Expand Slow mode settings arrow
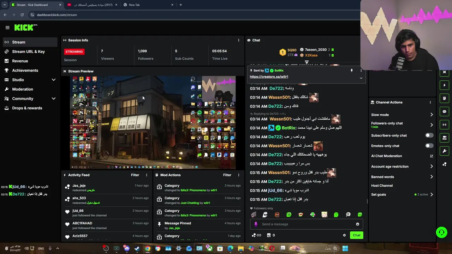The width and height of the screenshot is (452, 254). pos(432,115)
